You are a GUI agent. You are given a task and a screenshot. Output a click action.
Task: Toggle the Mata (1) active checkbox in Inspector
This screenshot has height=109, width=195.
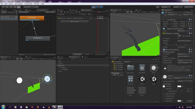point(166,12)
